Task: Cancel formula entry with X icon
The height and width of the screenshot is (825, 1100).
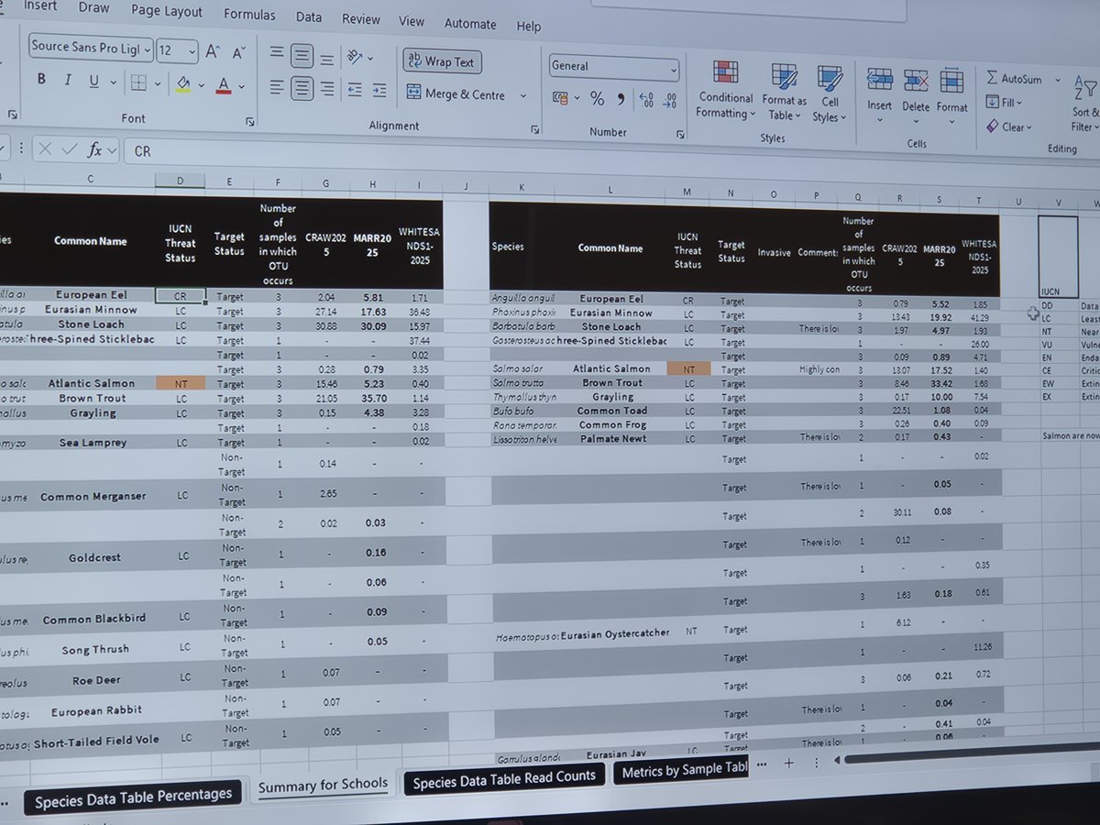Action: pyautogui.click(x=44, y=148)
